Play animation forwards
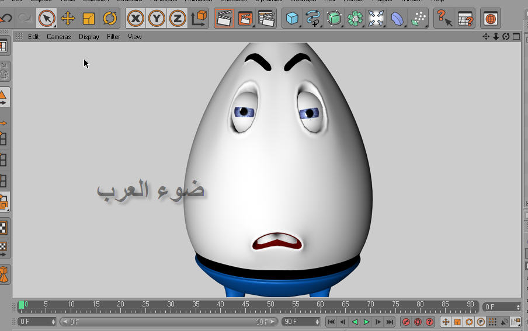Image resolution: width=528 pixels, height=331 pixels. click(366, 322)
